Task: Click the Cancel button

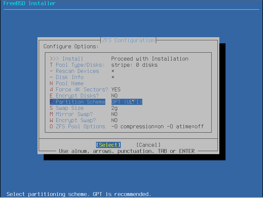Action: tap(148, 145)
